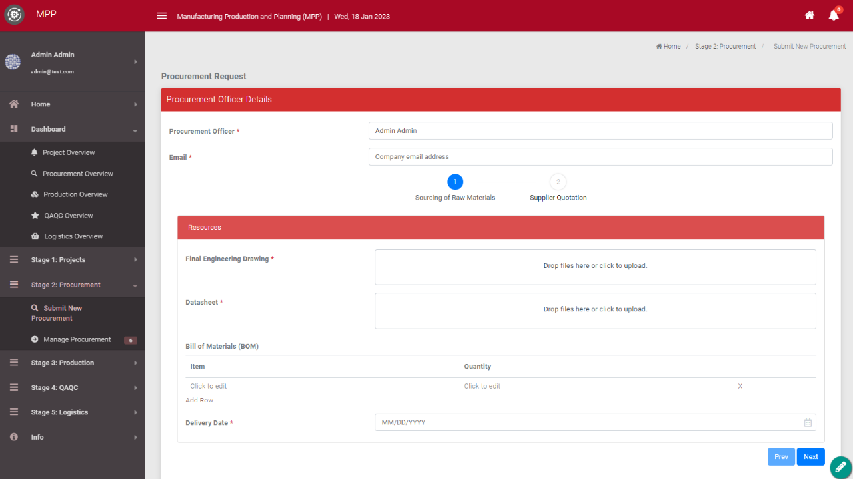This screenshot has width=853, height=479.
Task: Click the Add Row link under BOM
Action: point(199,400)
